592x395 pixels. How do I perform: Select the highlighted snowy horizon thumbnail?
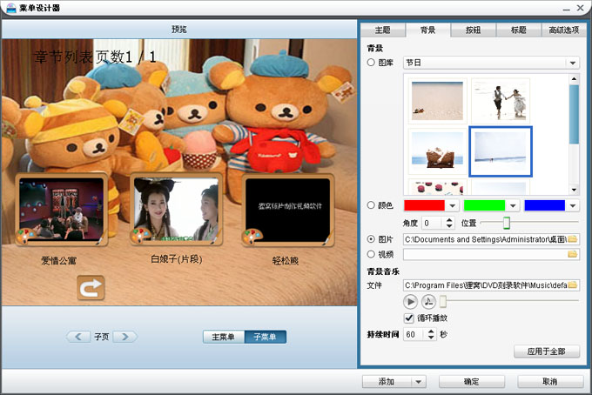[501, 151]
